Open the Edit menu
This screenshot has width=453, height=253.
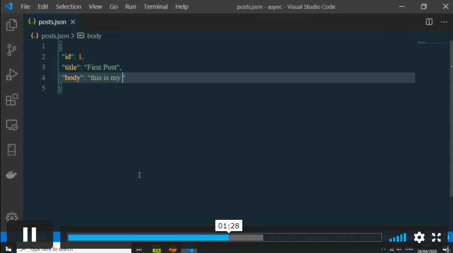[x=43, y=7]
